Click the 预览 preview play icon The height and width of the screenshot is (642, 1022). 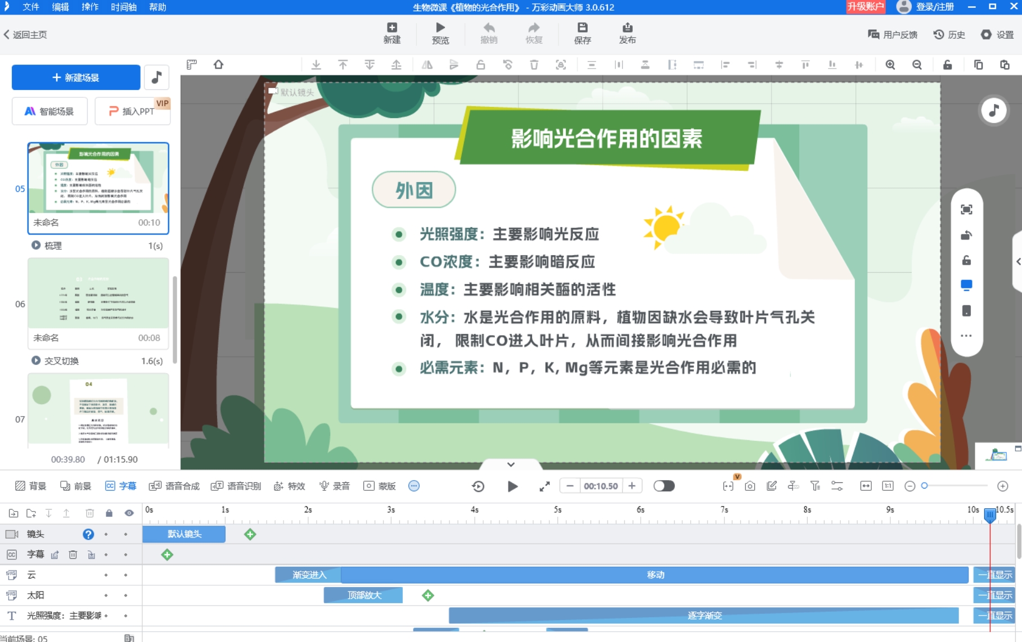[x=440, y=33]
